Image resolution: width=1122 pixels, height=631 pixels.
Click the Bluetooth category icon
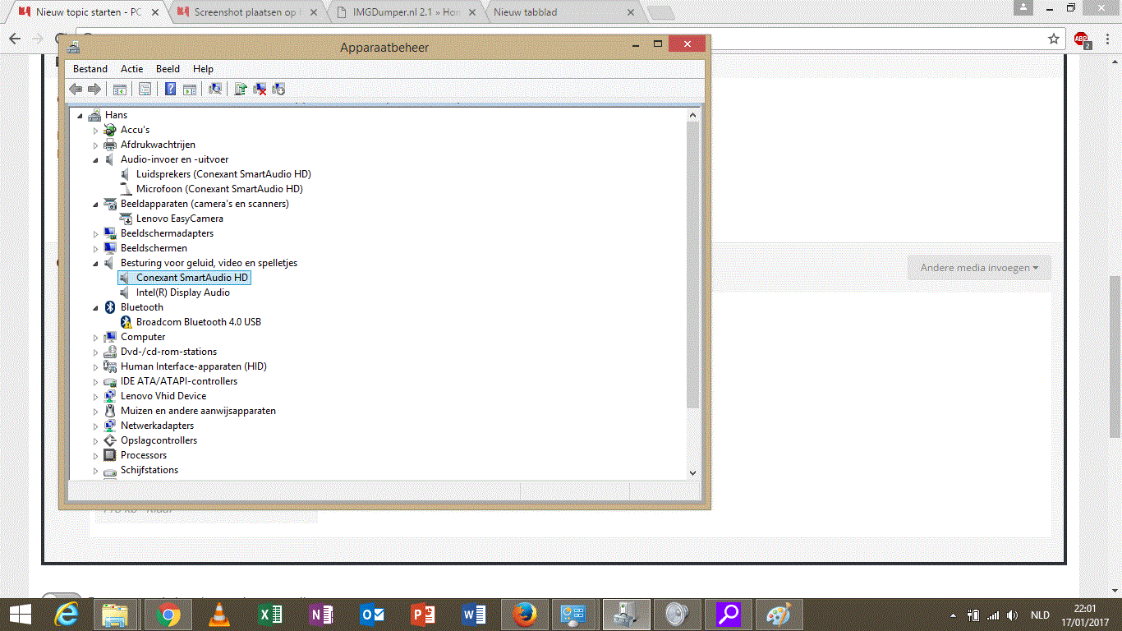click(x=110, y=307)
